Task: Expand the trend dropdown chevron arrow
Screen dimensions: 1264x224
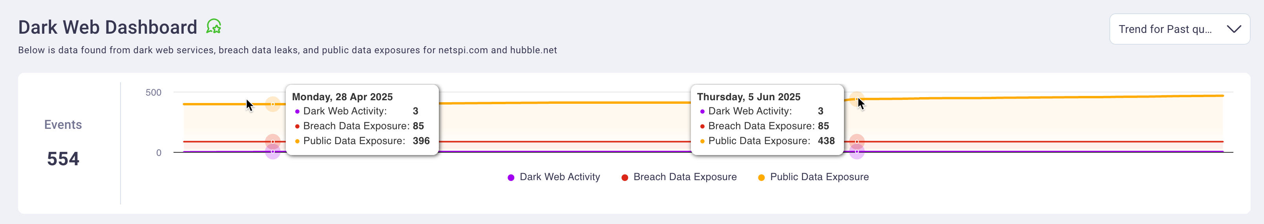Action: [1233, 29]
